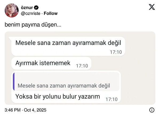Click the 17:10 time beside 'Ayırmak istememek'
The height and width of the screenshot is (118, 160).
tap(82, 66)
